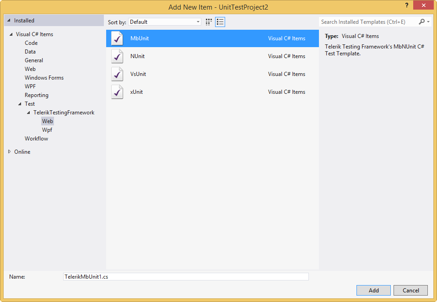Click the xUnit template file icon
The height and width of the screenshot is (302, 437).
click(x=117, y=92)
